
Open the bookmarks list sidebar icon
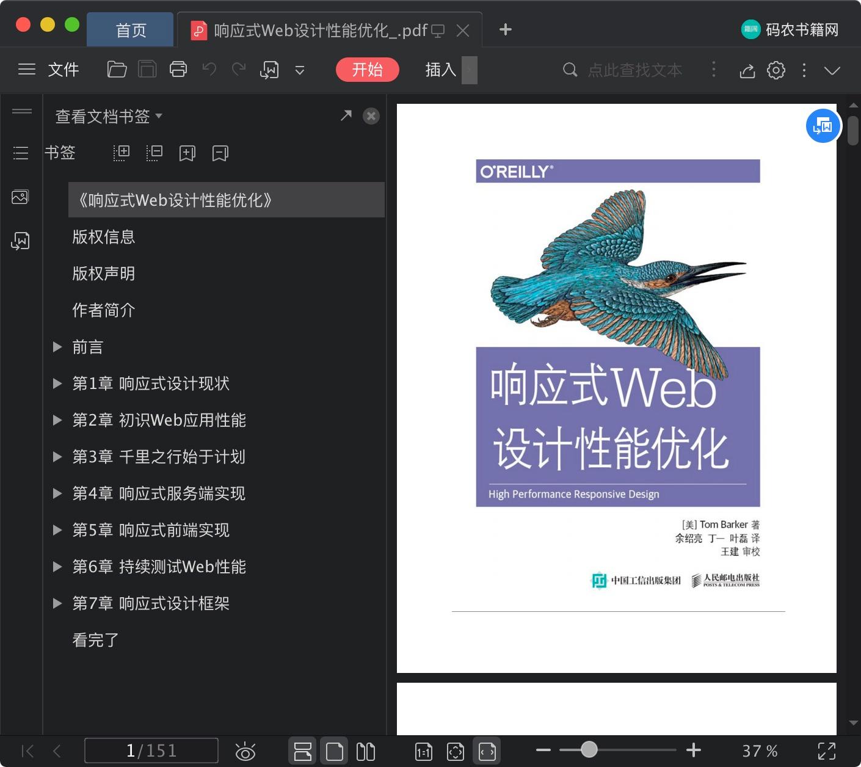[x=21, y=153]
